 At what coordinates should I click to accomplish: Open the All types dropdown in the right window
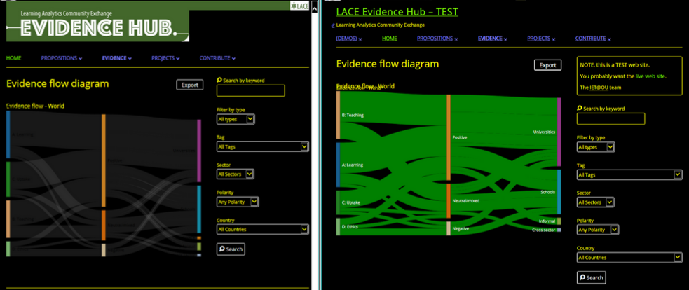coord(596,147)
